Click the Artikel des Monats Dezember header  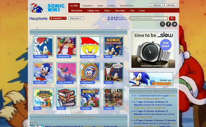pos(79,117)
